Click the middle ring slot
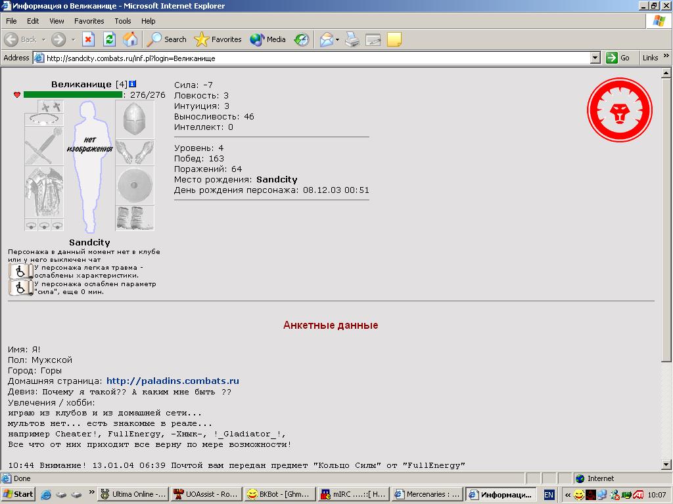Image resolution: width=673 pixels, height=504 pixels. pos(44,225)
